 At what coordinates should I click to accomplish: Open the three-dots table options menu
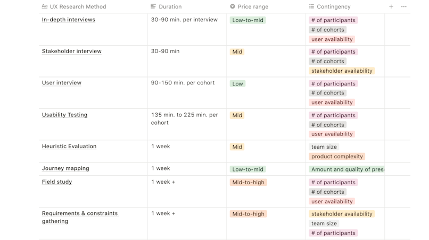(404, 7)
